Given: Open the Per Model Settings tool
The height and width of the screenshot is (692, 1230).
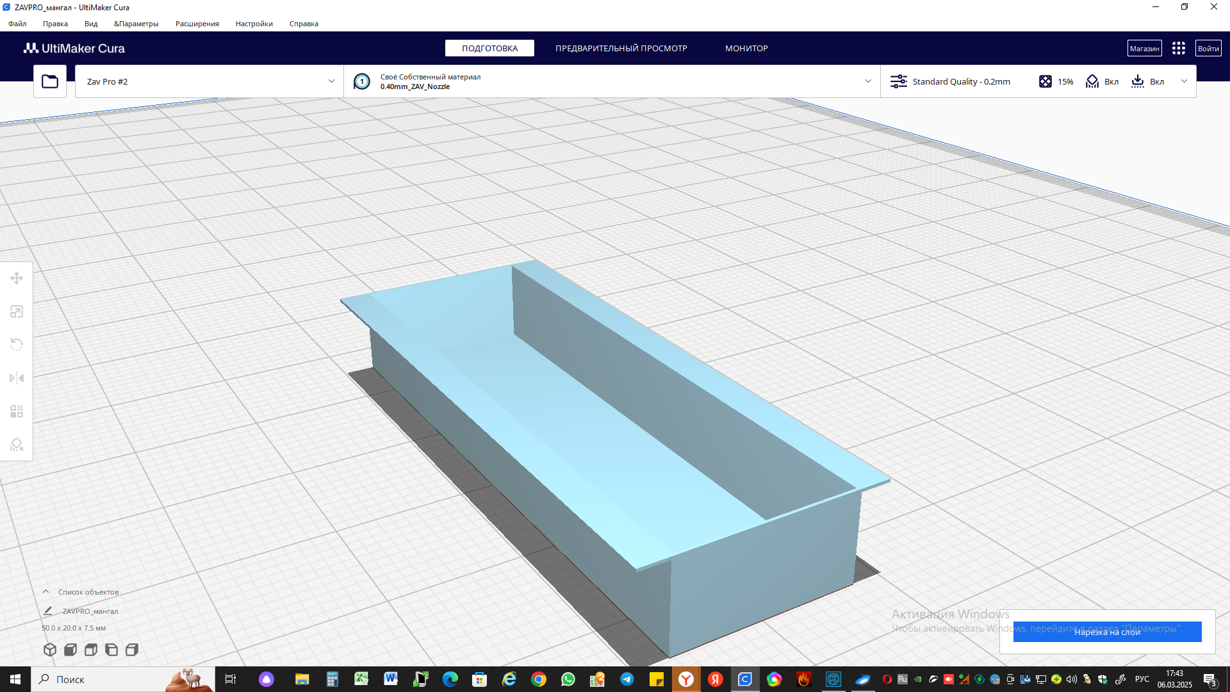Looking at the screenshot, I should coord(17,411).
